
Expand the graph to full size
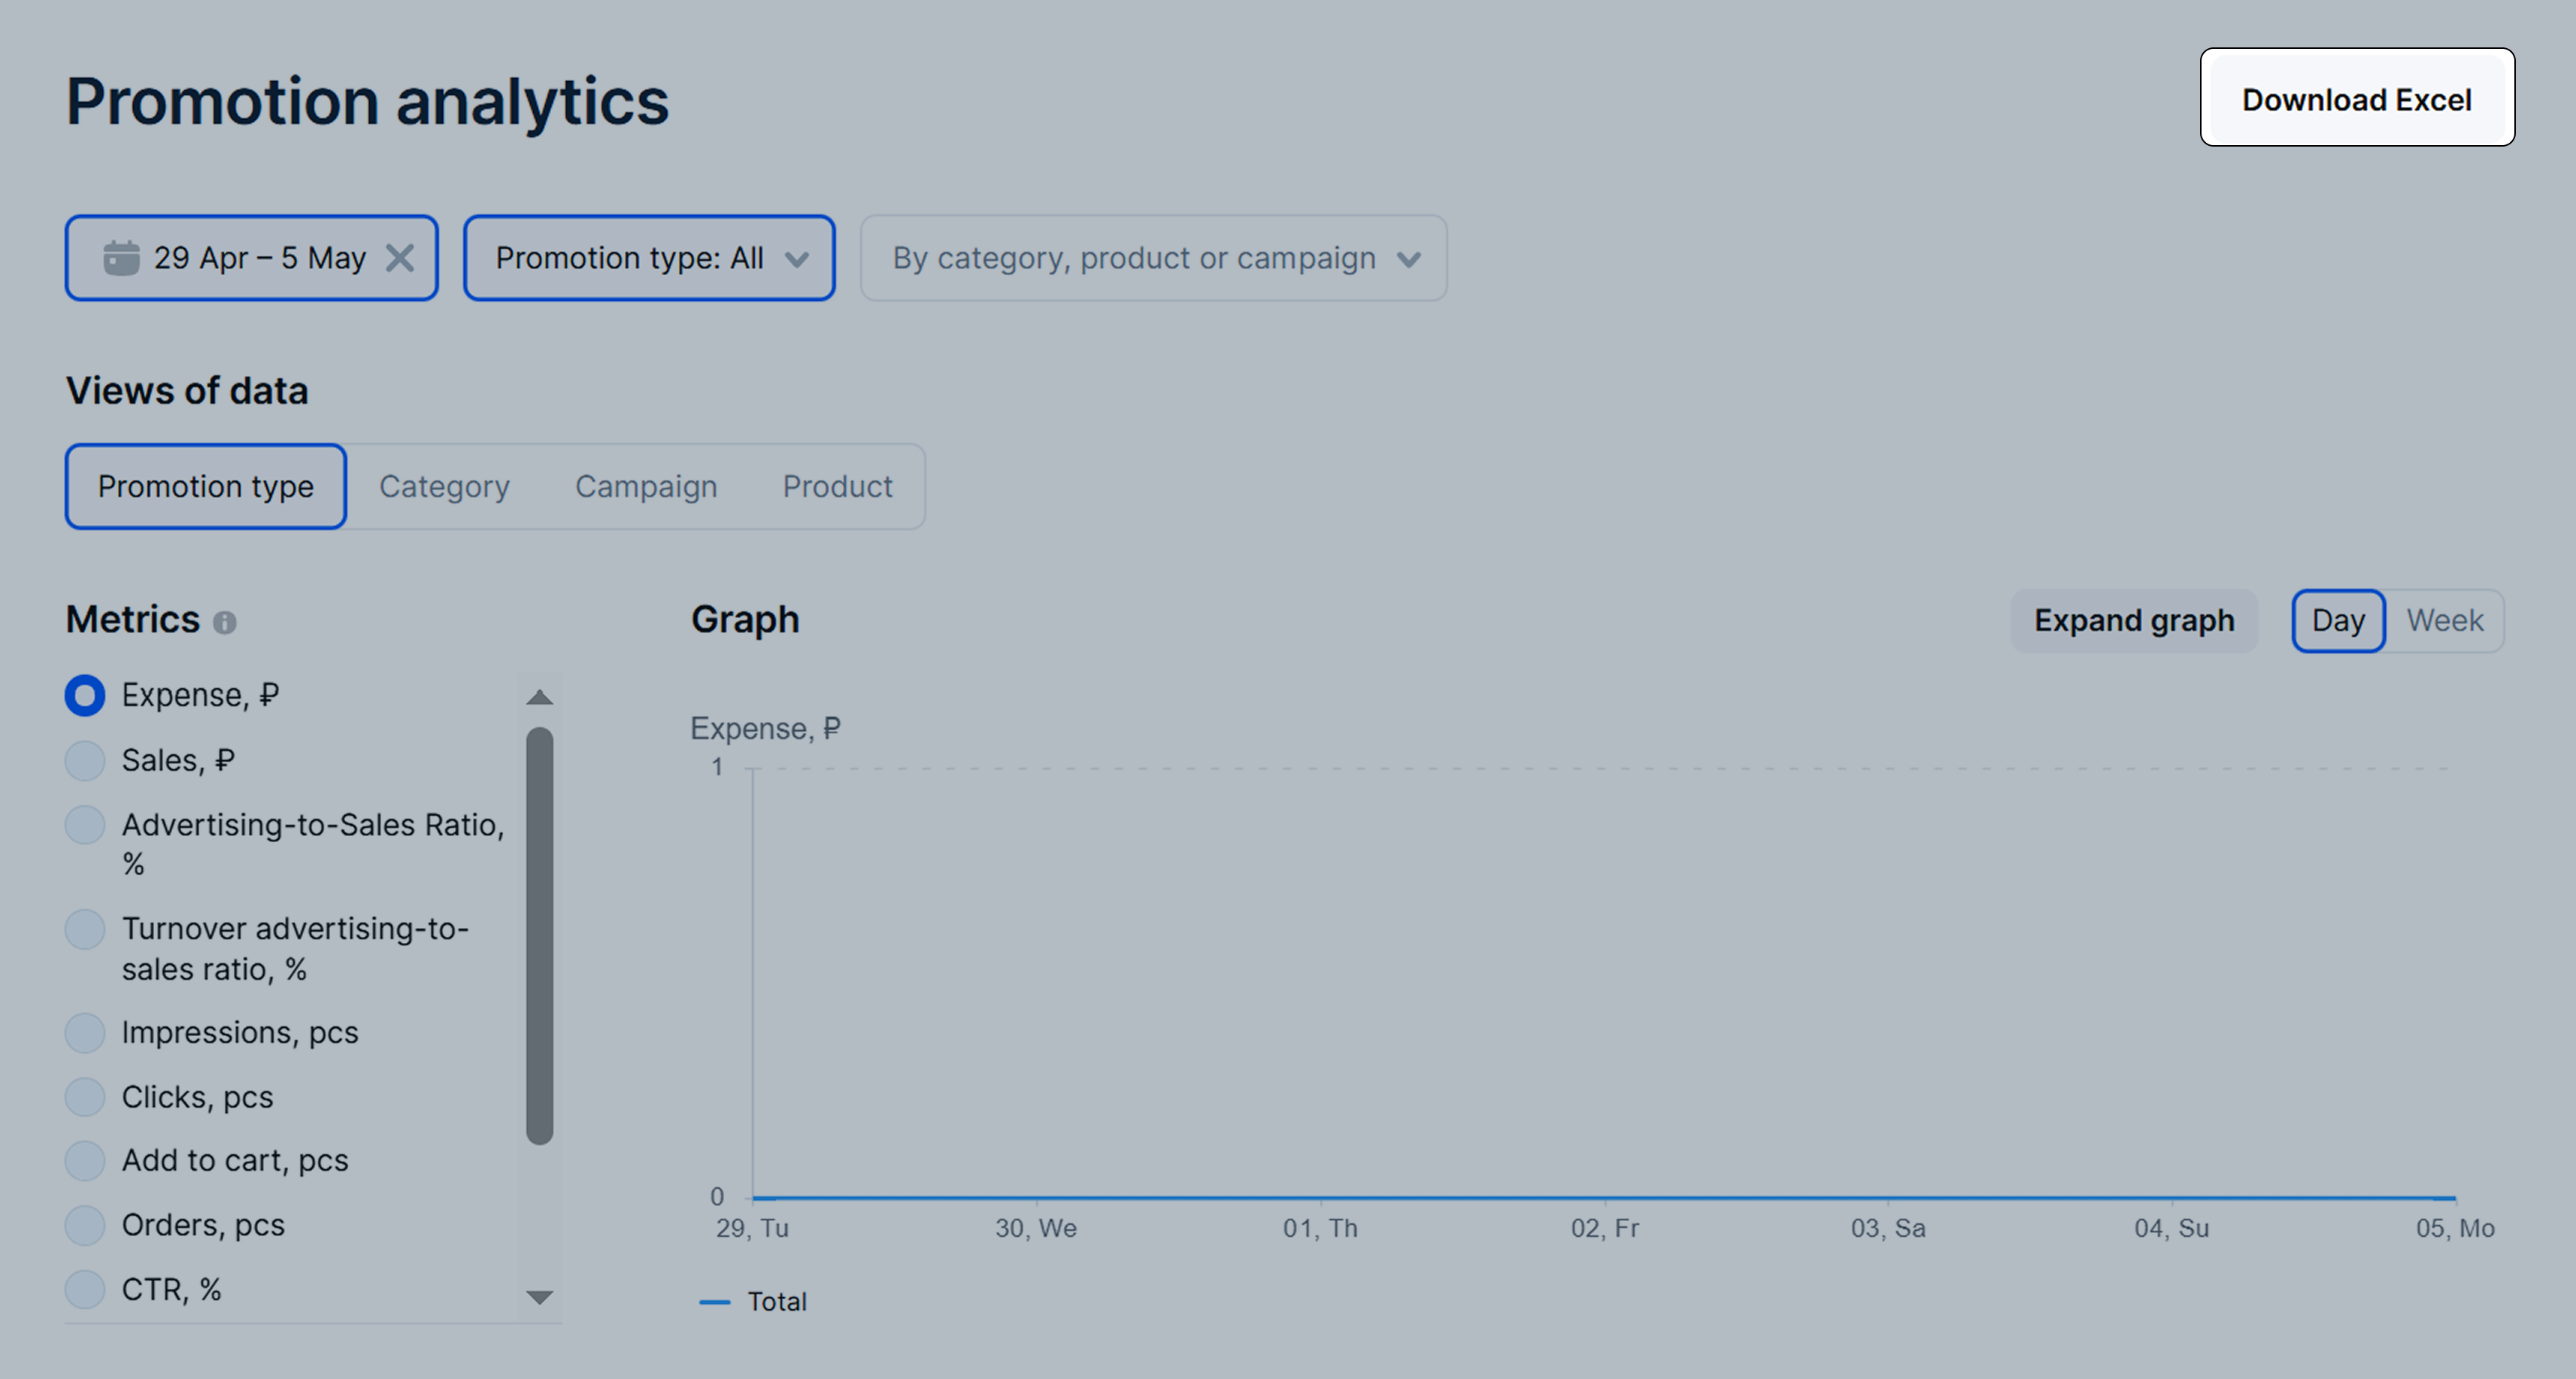2134,621
